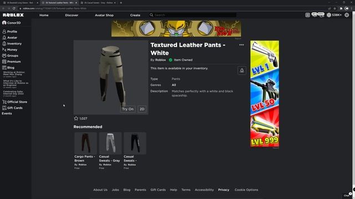Click the Roblox logo
This screenshot has width=355, height=199.
click(x=13, y=15)
